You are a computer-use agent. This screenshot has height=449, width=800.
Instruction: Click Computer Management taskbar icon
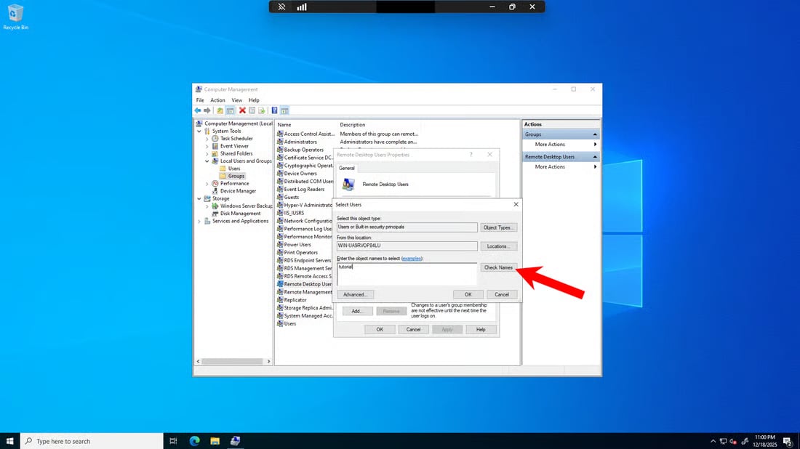coord(235,441)
